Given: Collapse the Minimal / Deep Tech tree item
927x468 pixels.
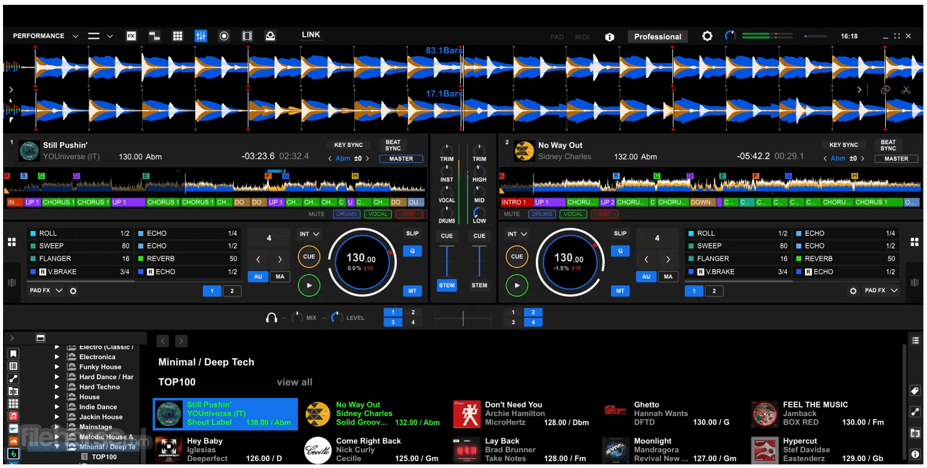Looking at the screenshot, I should point(58,447).
